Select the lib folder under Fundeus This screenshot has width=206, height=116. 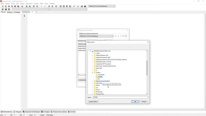pyautogui.click(x=99, y=79)
